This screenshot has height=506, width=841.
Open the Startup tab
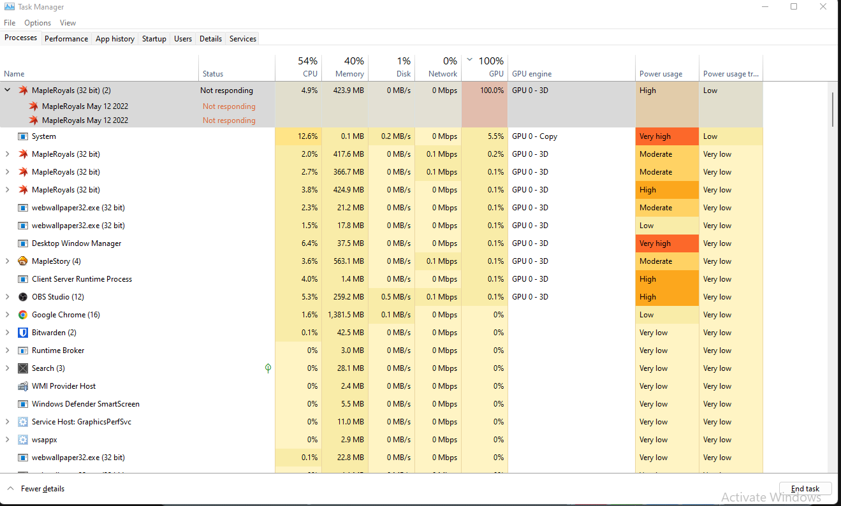154,39
